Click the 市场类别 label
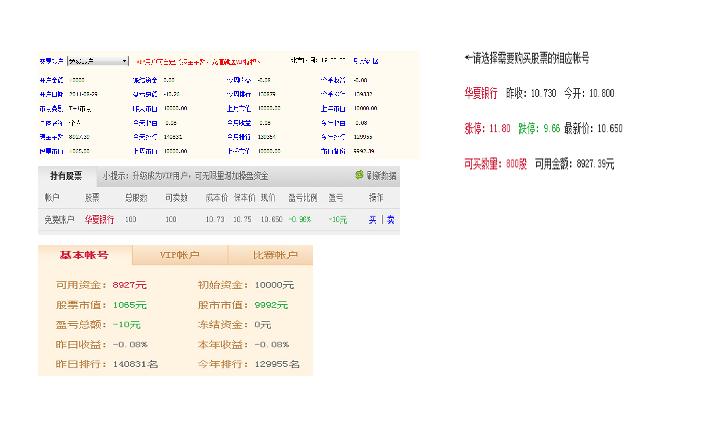 pos(52,108)
